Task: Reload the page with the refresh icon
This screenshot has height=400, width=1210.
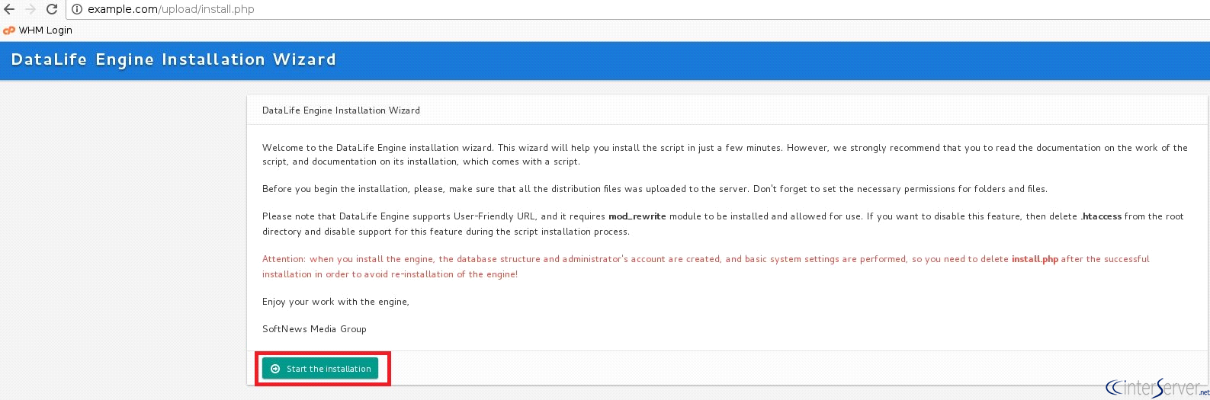Action: click(52, 9)
